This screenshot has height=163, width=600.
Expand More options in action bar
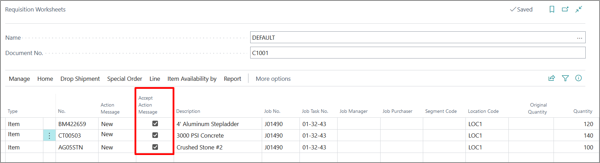273,79
